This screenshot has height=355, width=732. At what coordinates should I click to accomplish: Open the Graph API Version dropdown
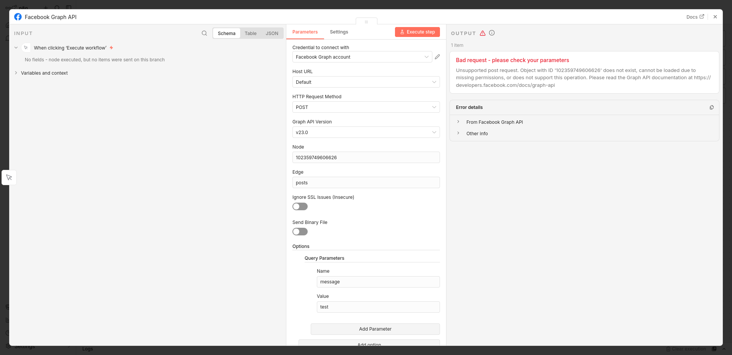click(366, 132)
